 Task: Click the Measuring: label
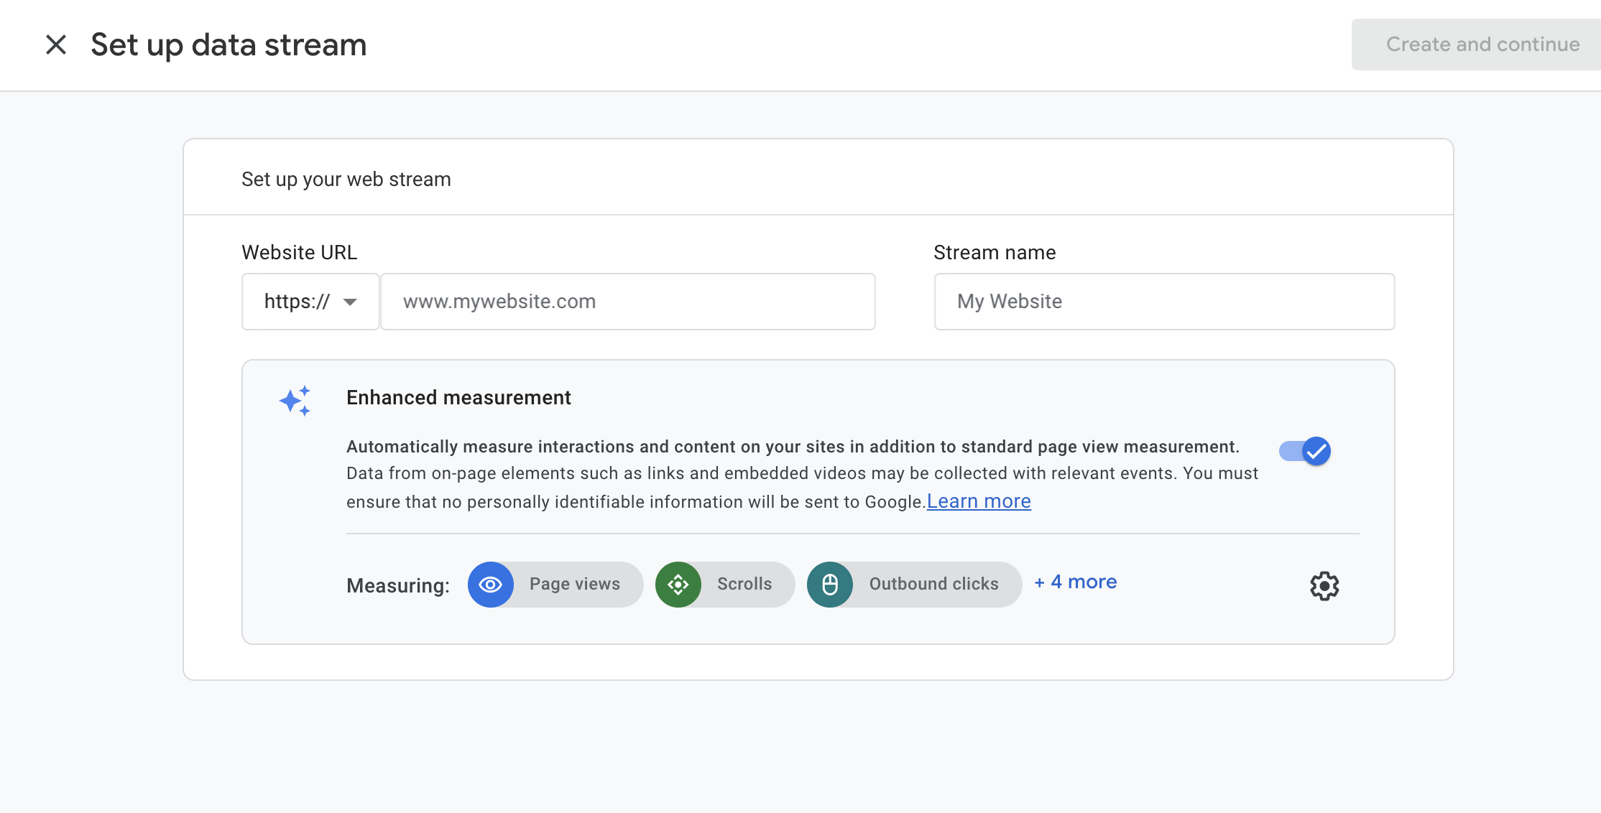398,586
